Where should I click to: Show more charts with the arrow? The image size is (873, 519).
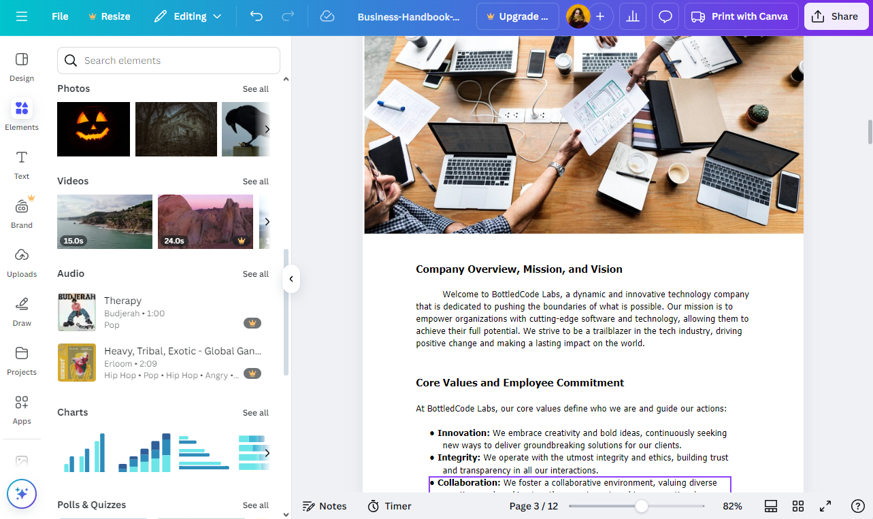pyautogui.click(x=267, y=453)
